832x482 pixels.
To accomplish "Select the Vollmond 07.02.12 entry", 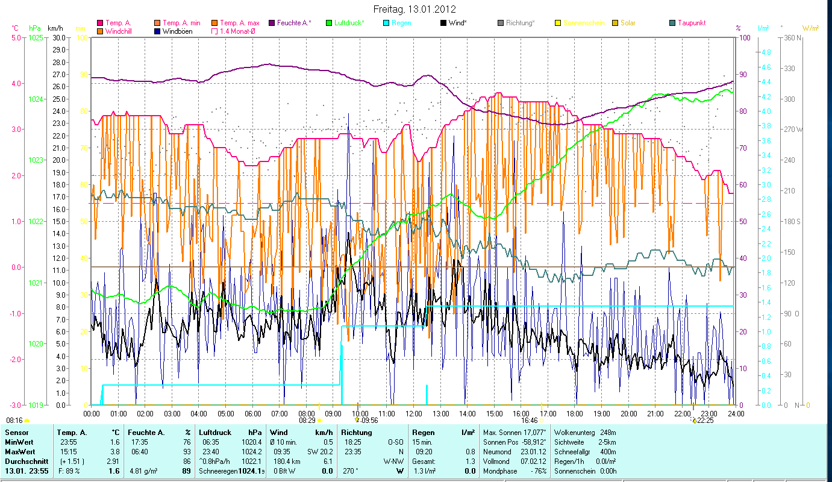I will (x=515, y=461).
